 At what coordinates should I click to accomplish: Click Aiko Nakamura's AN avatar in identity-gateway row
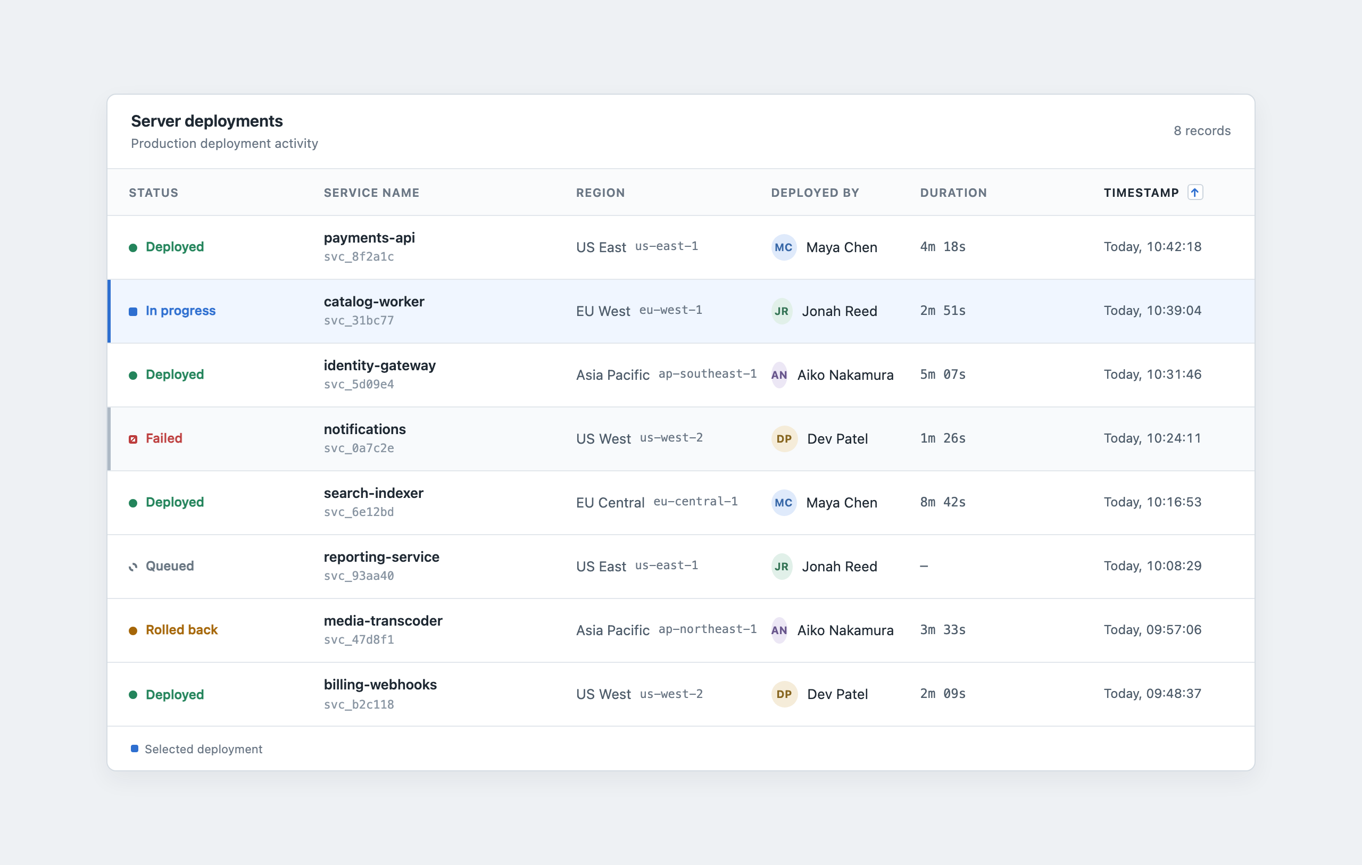click(x=779, y=375)
